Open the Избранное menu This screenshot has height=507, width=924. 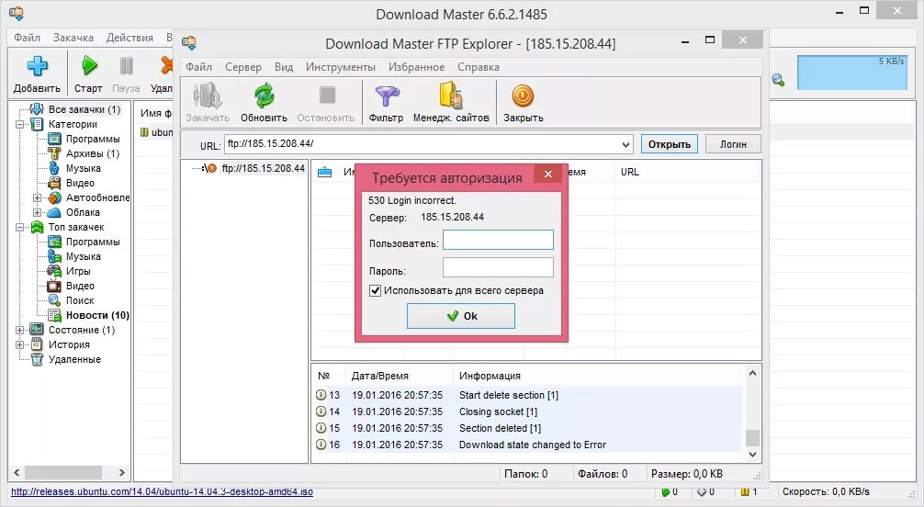417,67
